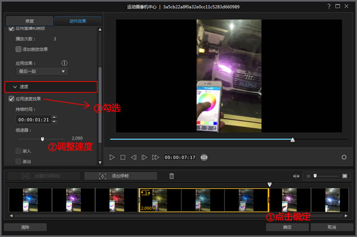Viewport: 357px width, 237px height.
Task: Click the 清除 button
Action: (25, 227)
